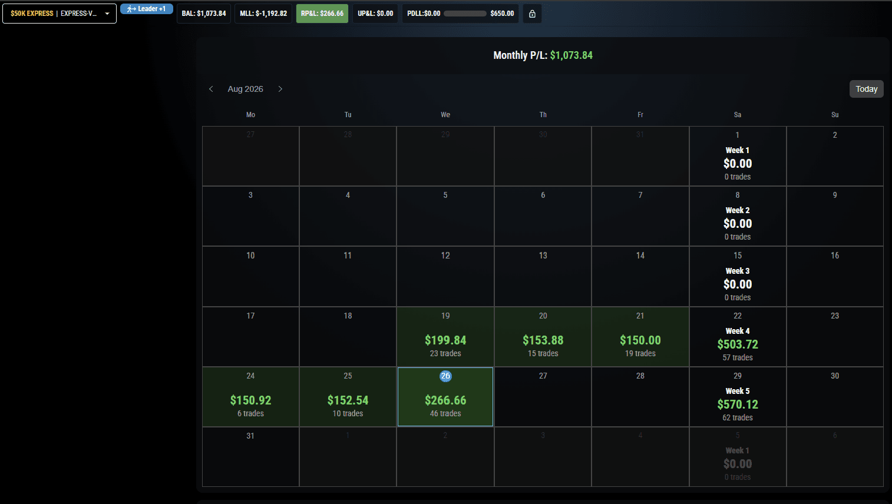Select the Aug 2026 month label
The image size is (892, 504).
pyautogui.click(x=246, y=89)
